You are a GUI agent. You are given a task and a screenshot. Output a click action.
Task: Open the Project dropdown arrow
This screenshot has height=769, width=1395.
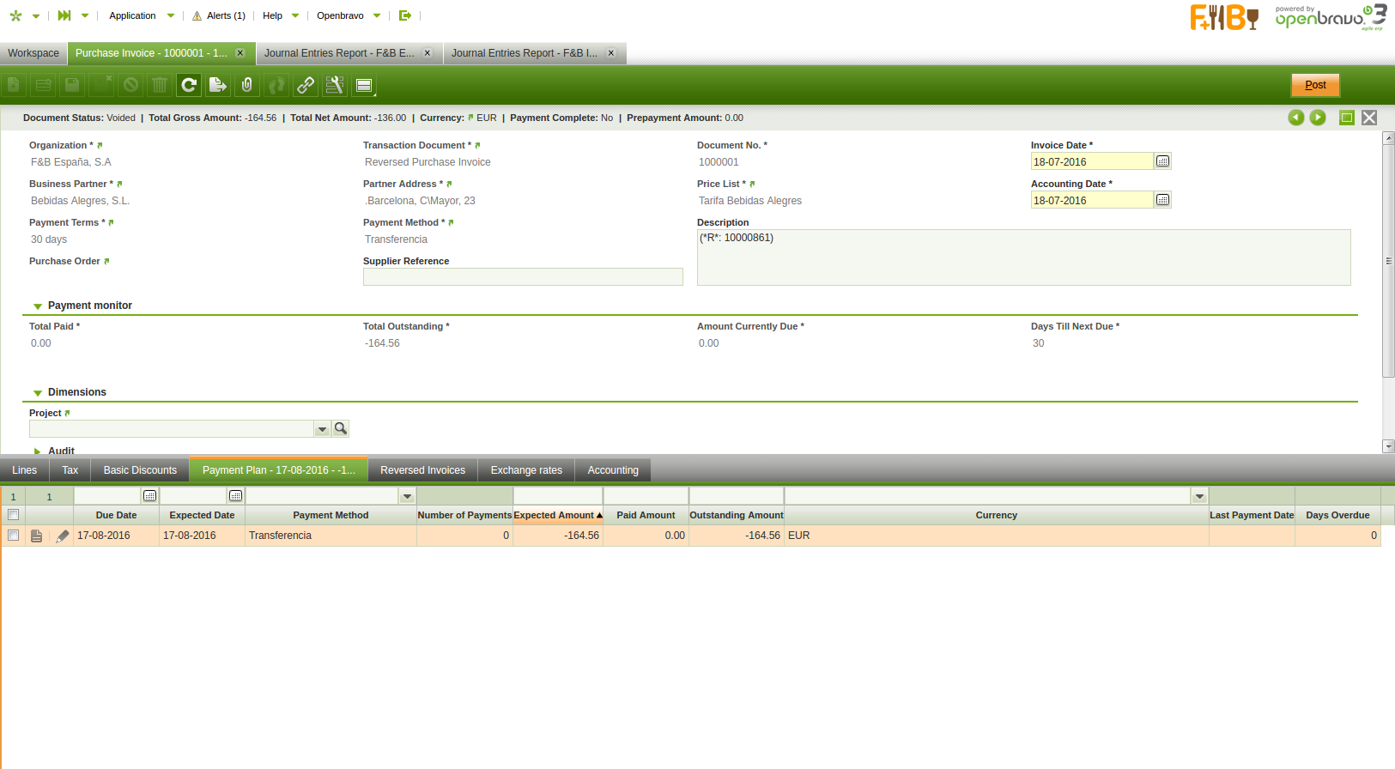pos(322,428)
